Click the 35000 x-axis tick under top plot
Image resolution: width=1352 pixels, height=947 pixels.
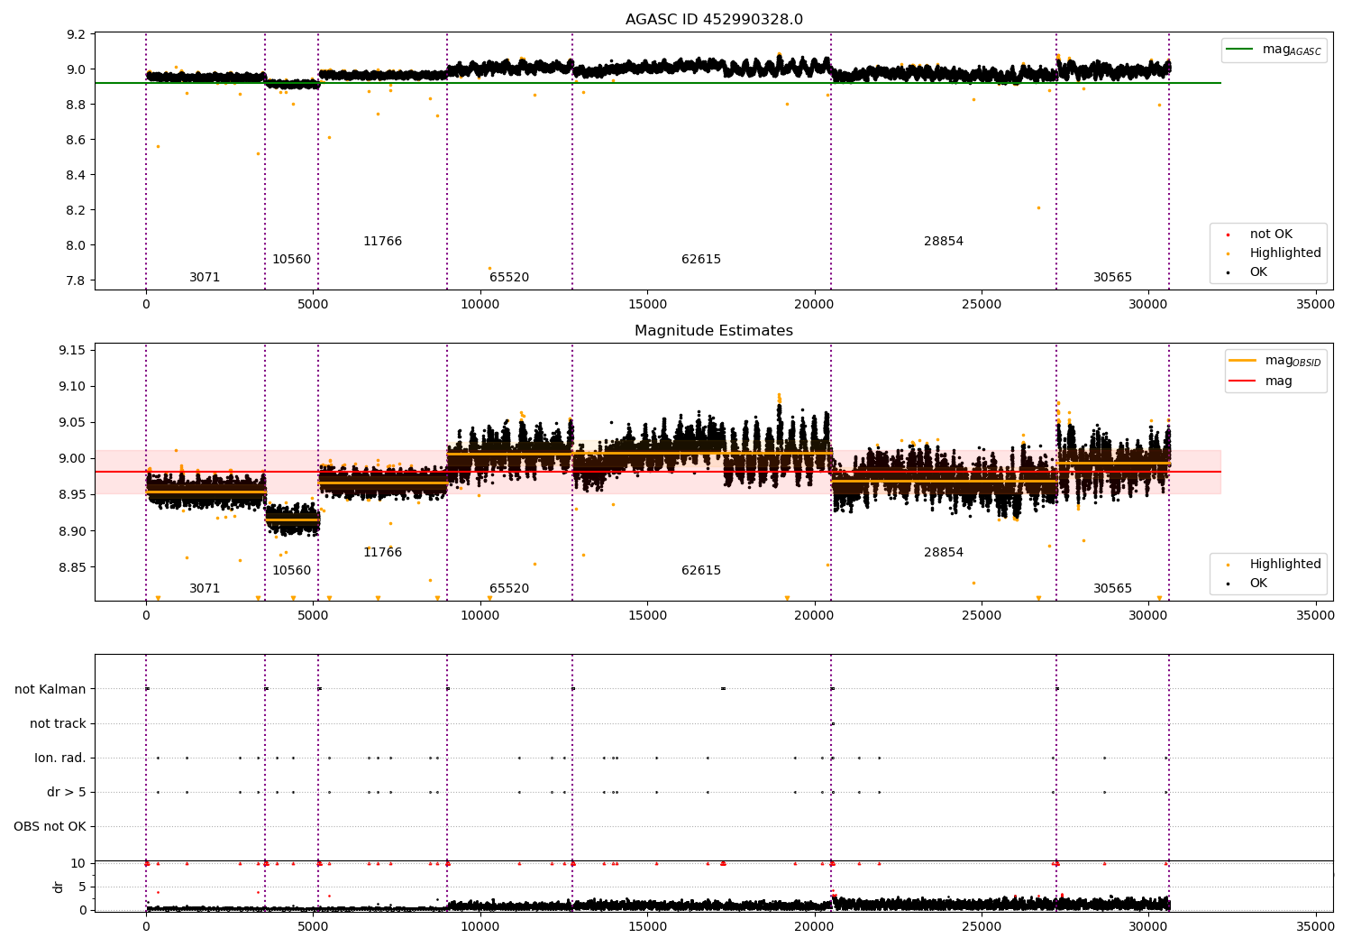click(x=1315, y=305)
